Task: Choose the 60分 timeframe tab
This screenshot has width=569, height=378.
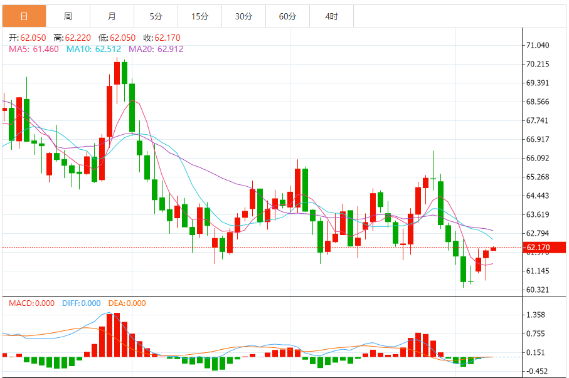Action: 287,16
